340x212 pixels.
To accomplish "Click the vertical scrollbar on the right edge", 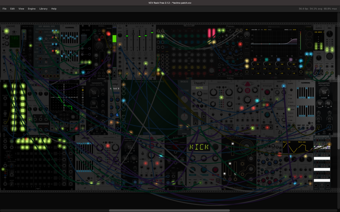I will pos(339,112).
